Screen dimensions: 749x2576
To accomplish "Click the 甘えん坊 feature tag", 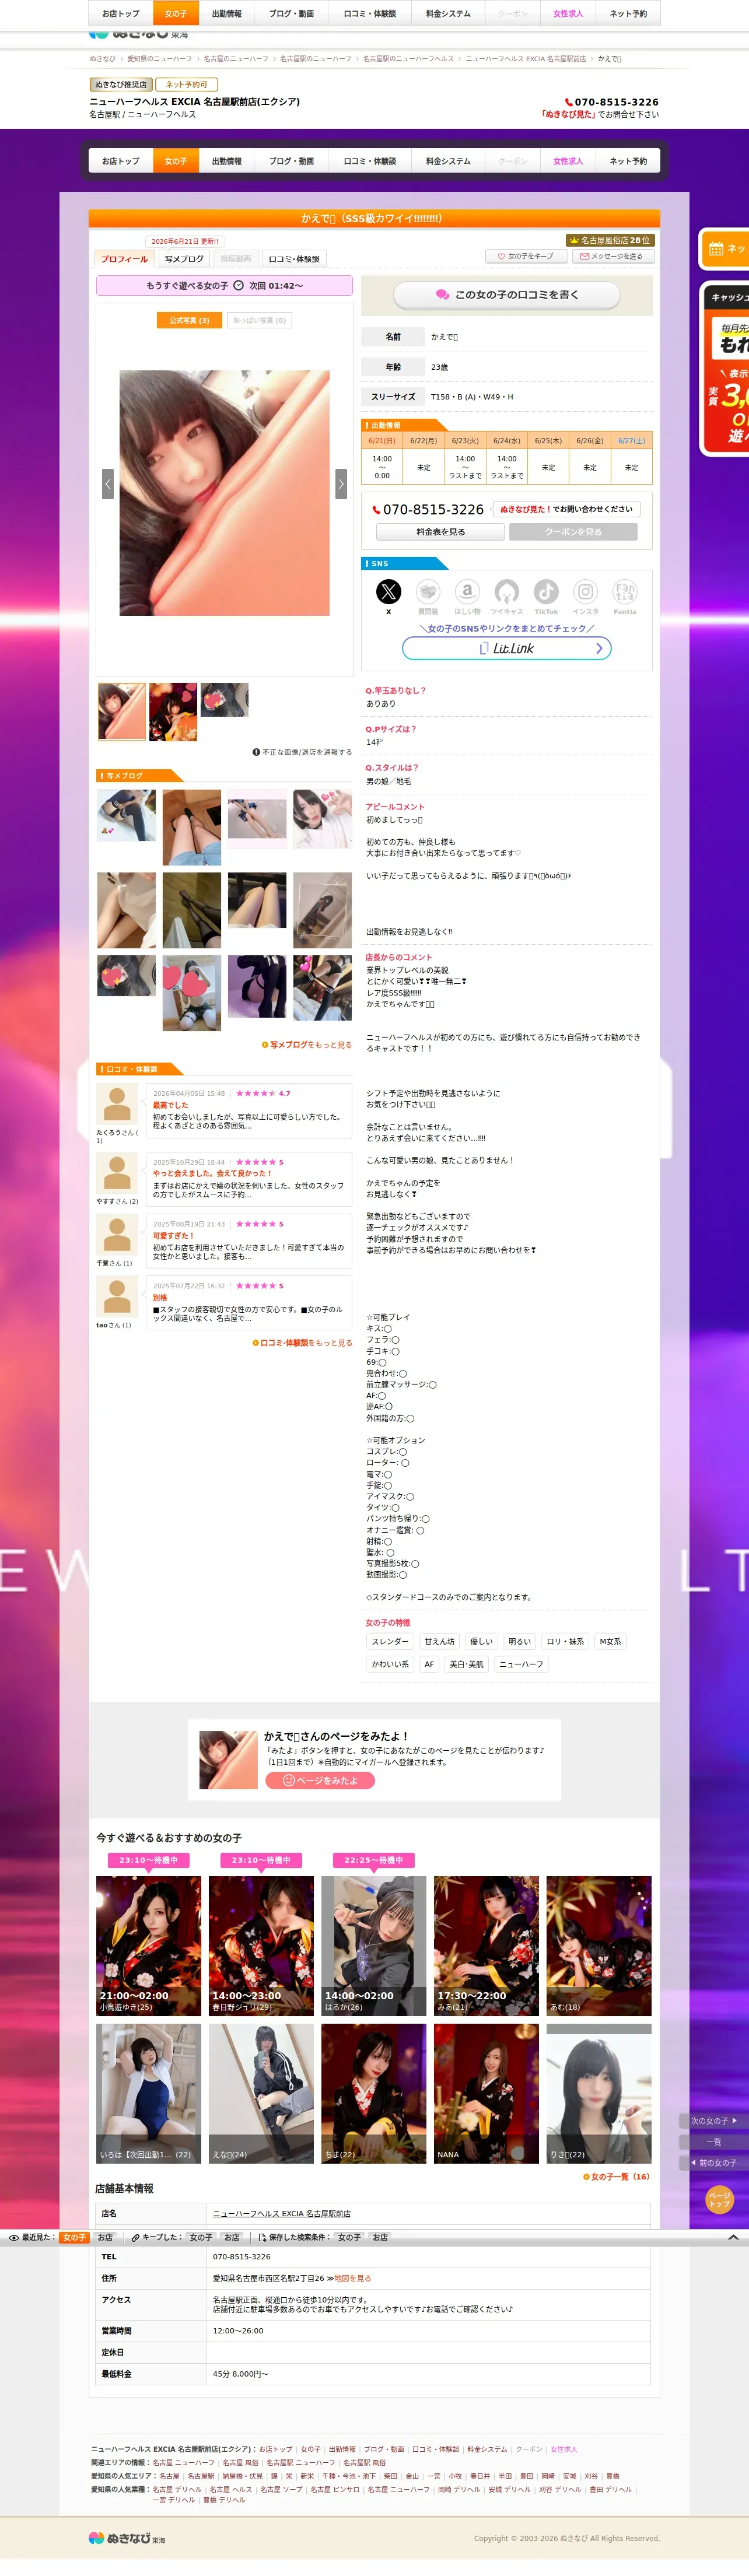I will coord(439,1641).
